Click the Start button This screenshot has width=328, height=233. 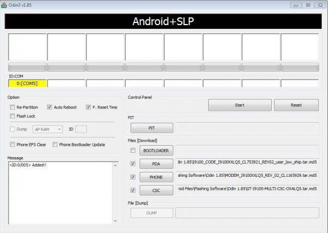coord(240,105)
